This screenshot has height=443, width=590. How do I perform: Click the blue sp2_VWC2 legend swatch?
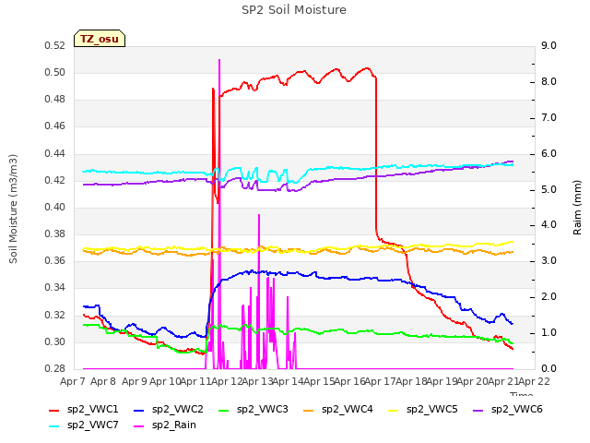(x=139, y=411)
